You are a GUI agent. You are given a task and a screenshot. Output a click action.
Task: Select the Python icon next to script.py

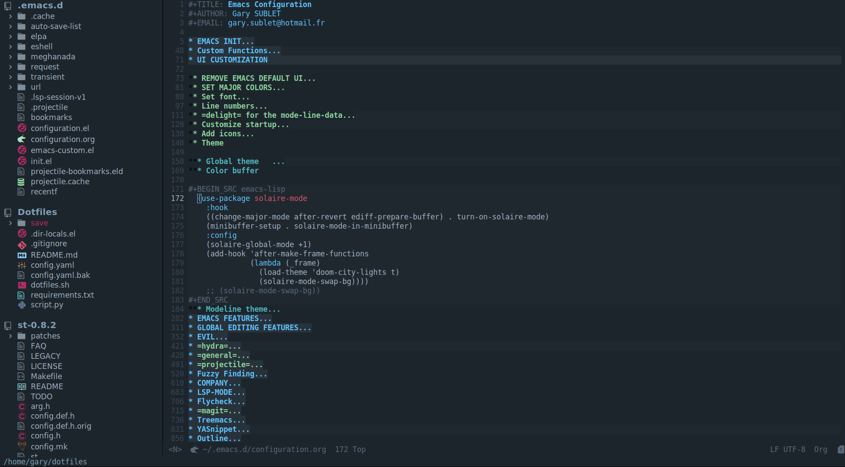coord(22,305)
